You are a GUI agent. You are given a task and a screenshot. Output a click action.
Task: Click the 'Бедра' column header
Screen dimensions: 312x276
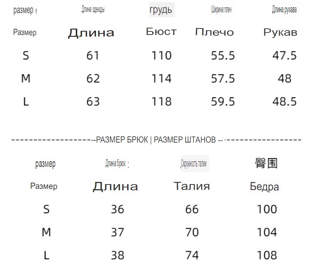(x=264, y=187)
